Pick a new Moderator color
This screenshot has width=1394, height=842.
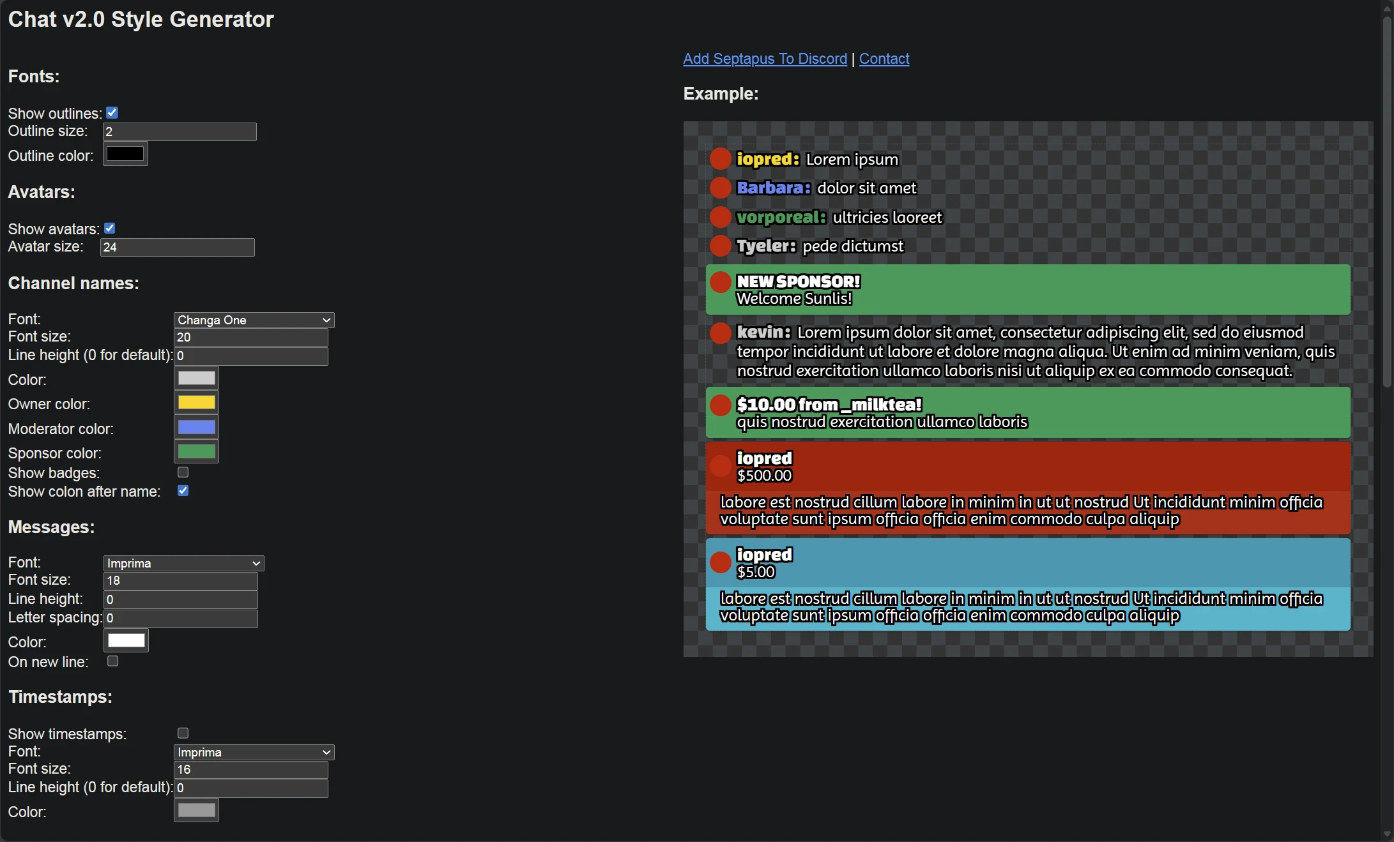pos(196,426)
